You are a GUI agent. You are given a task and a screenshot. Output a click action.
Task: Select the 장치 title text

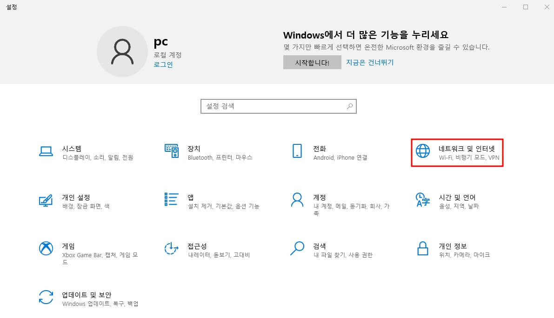tap(194, 149)
